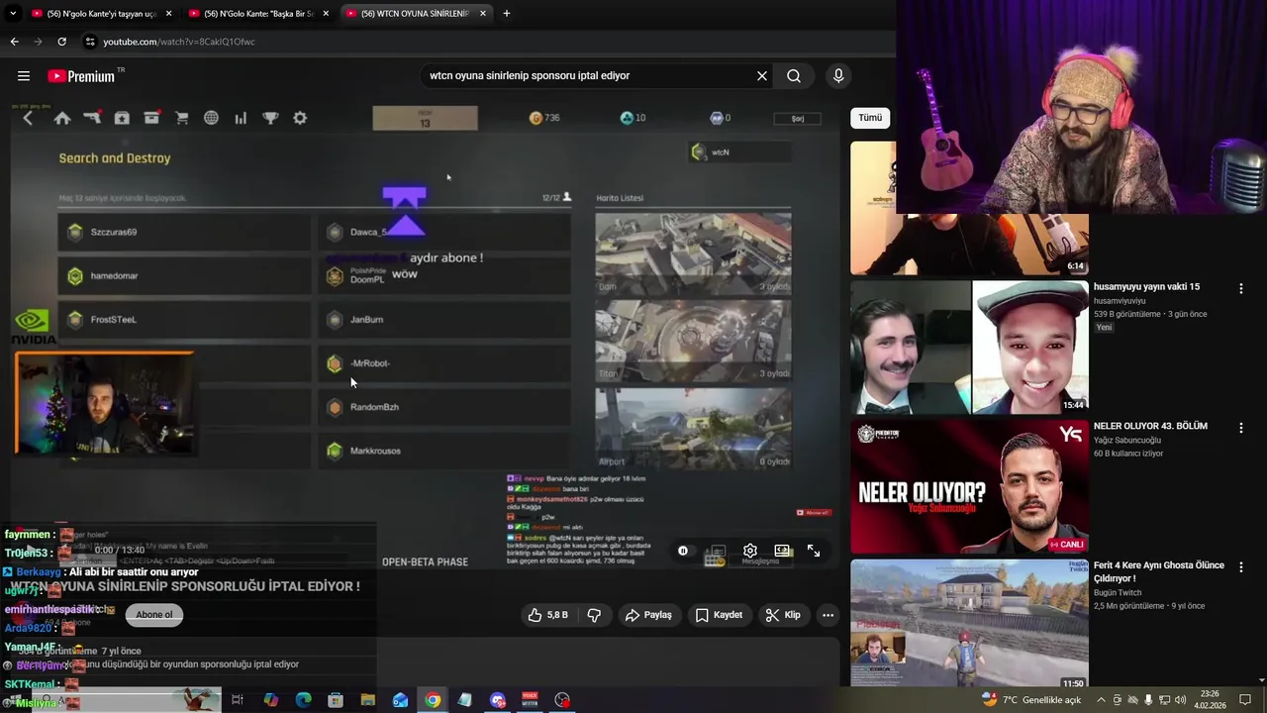The image size is (1267, 713).
Task: Open site info icon in address bar
Action: click(90, 42)
